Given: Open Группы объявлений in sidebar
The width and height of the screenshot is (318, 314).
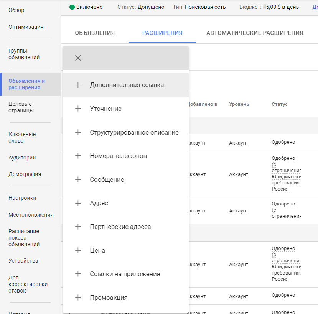Looking at the screenshot, I should 24,54.
